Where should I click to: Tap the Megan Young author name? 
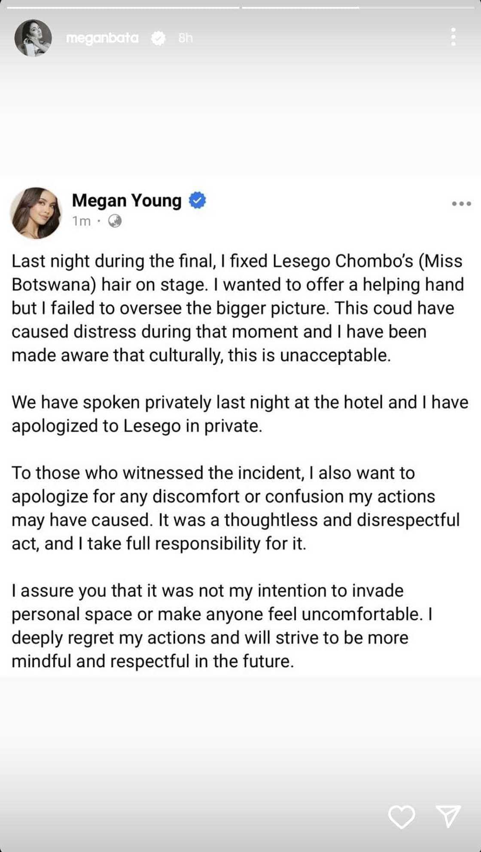coord(127,201)
